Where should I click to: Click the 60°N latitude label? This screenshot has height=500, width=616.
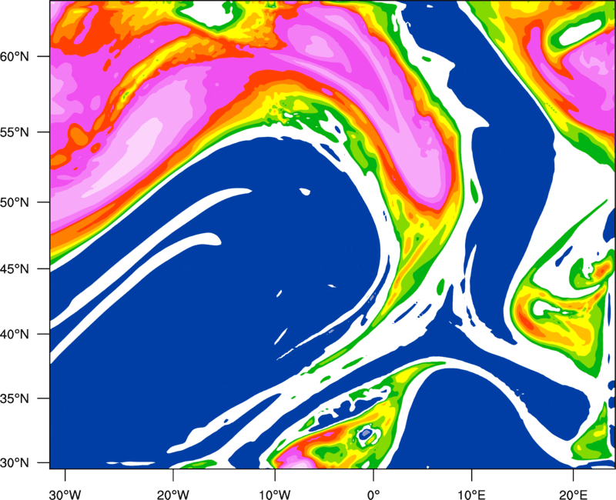[15, 57]
